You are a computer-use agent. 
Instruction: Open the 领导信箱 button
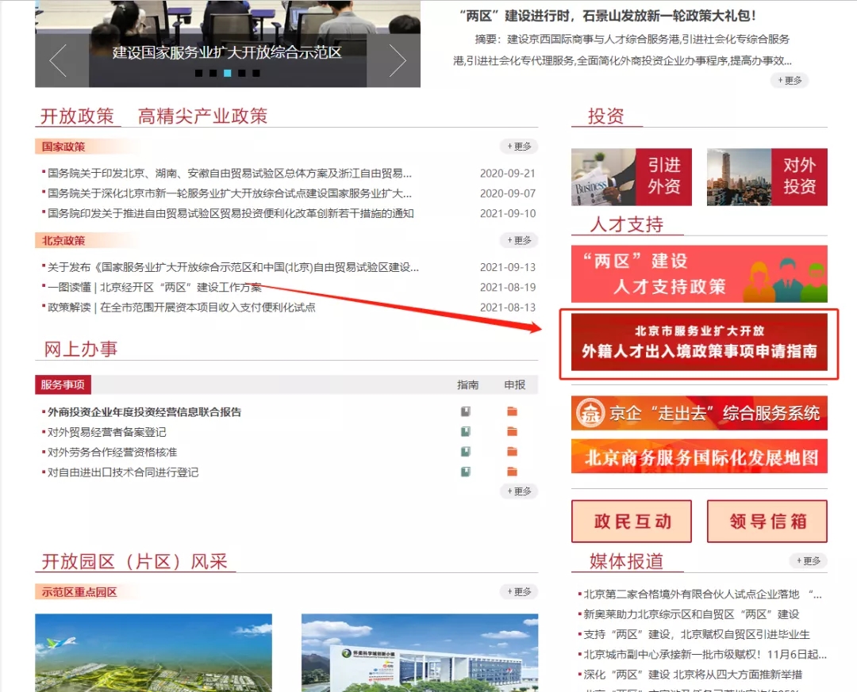[767, 521]
